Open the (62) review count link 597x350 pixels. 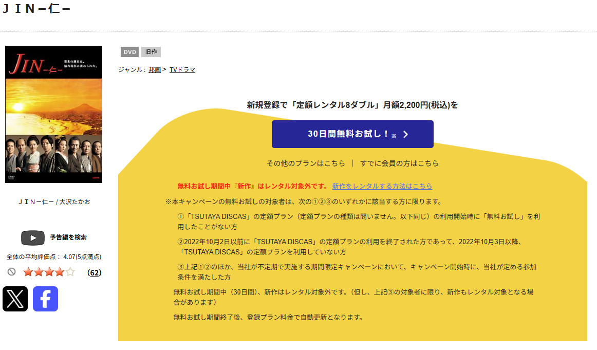click(95, 273)
